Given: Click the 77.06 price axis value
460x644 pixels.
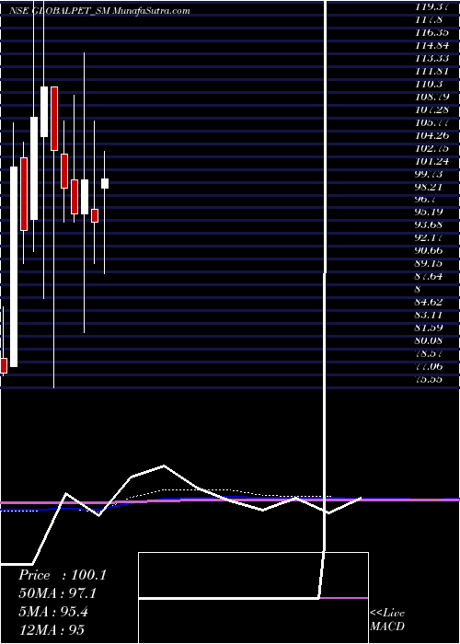Looking at the screenshot, I should point(430,366).
